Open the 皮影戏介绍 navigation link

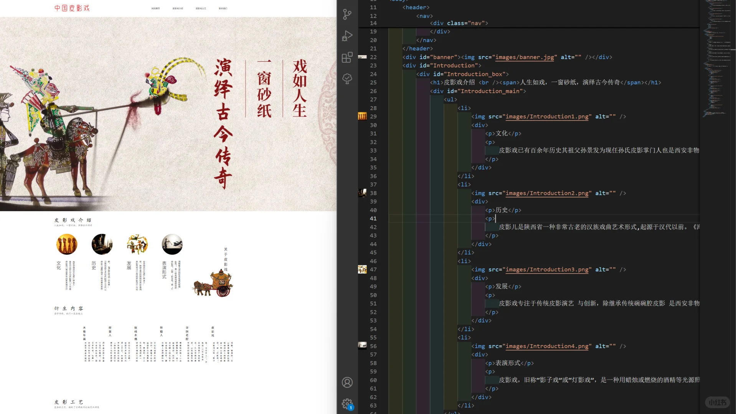(x=178, y=8)
